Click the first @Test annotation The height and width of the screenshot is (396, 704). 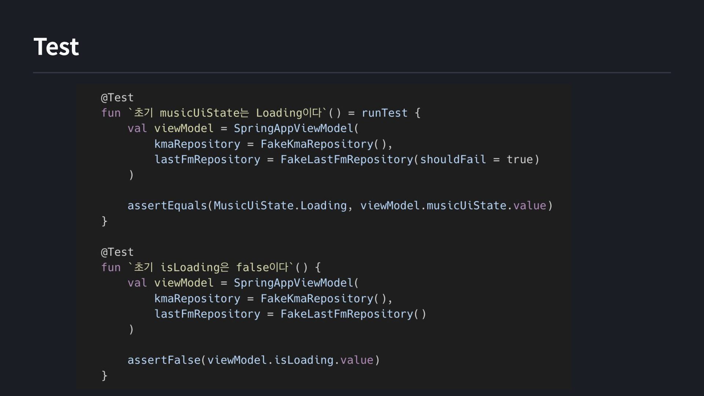click(x=117, y=98)
